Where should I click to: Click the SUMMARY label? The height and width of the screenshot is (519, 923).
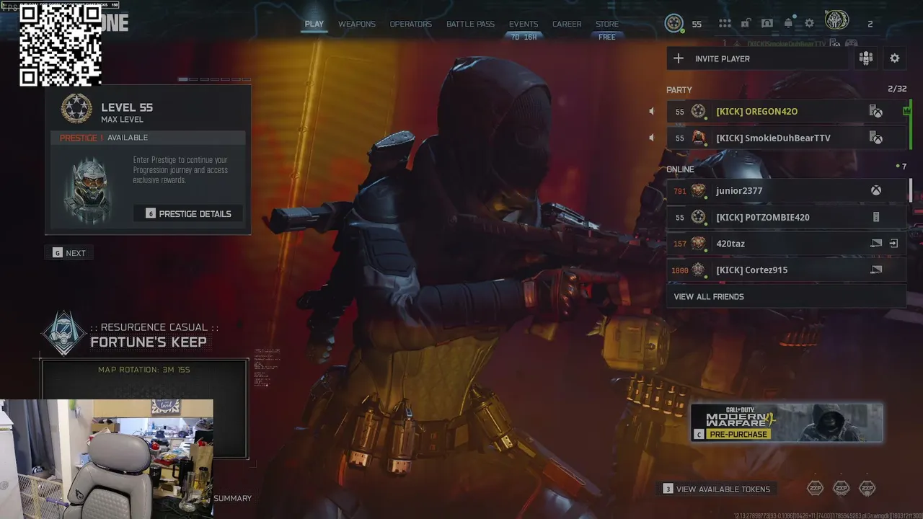pyautogui.click(x=232, y=498)
